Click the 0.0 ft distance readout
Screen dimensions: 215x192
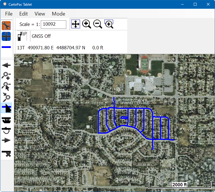coord(98,48)
